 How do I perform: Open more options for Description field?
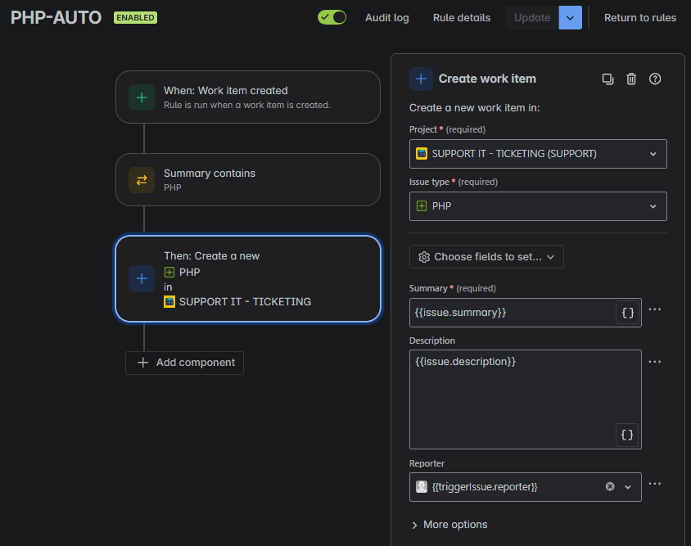[655, 362]
